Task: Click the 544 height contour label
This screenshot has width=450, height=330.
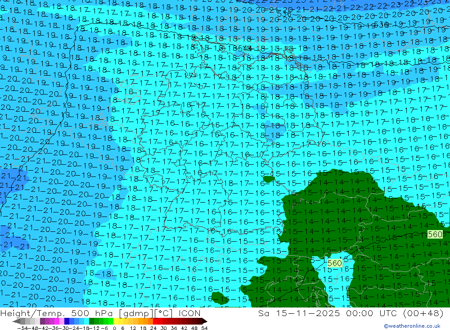Action: [244, 48]
